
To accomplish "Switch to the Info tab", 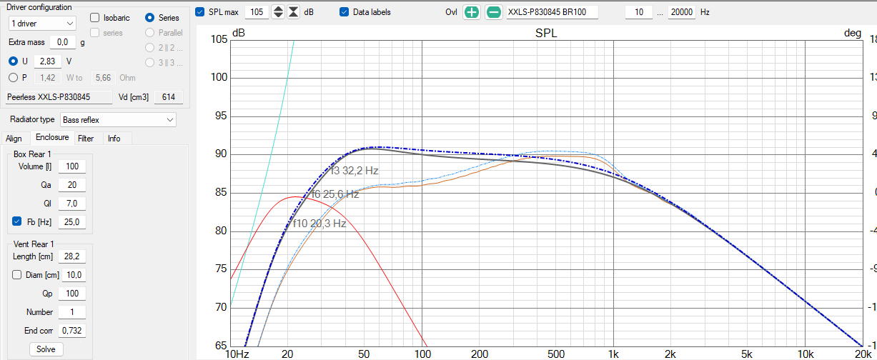I will pyautogui.click(x=114, y=139).
